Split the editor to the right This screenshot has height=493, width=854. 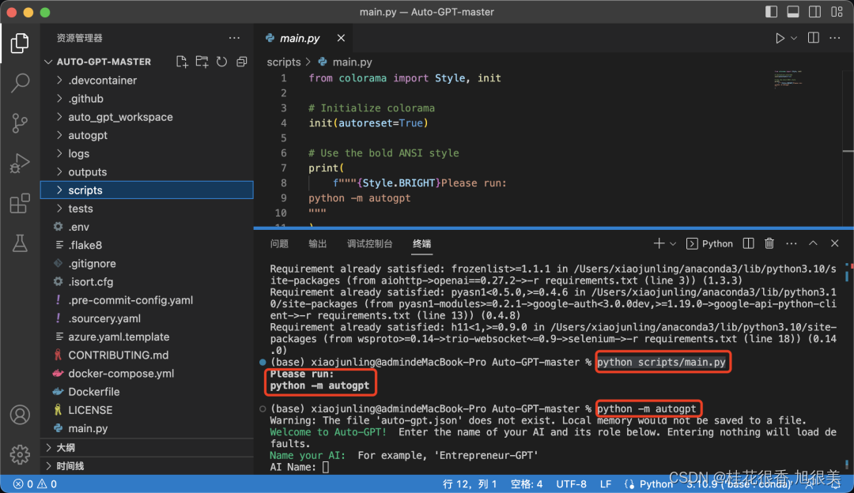point(813,38)
